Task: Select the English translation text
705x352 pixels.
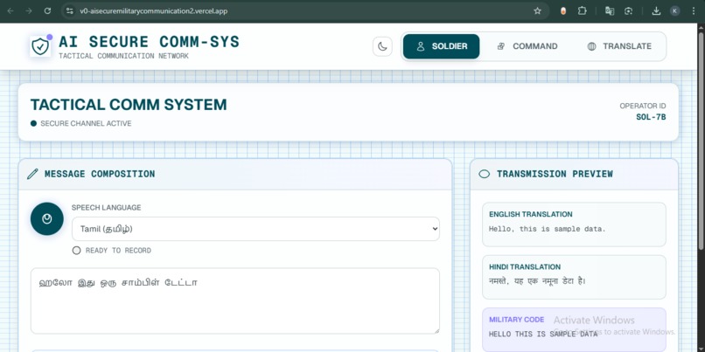Action: tap(548, 229)
